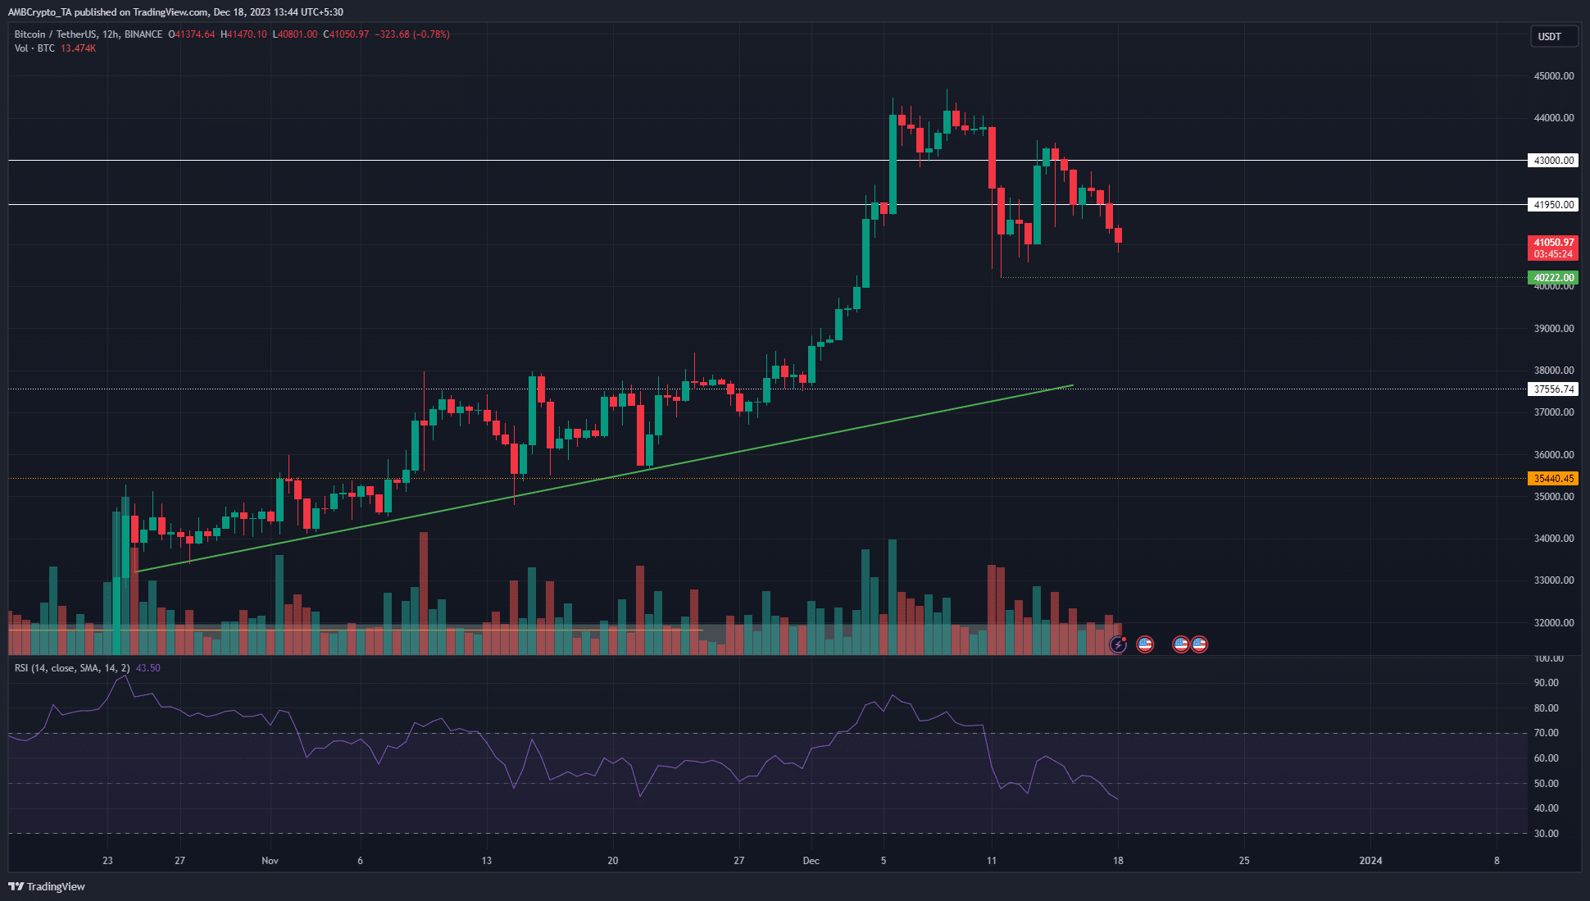Click the high value H41470.10
Viewport: 1590px width, 901px height.
pyautogui.click(x=244, y=34)
